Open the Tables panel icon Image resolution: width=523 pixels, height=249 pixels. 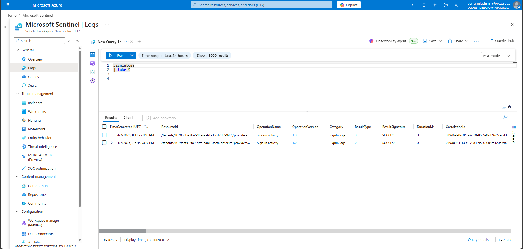tap(92, 55)
